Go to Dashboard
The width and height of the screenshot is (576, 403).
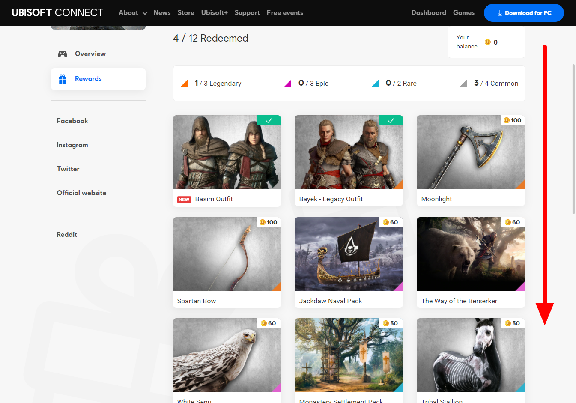(429, 13)
